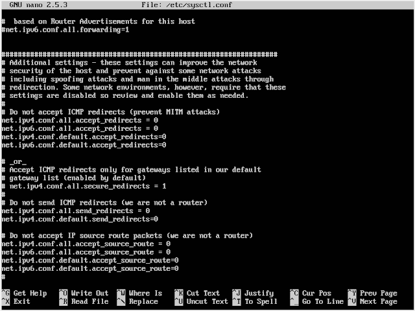415x311 pixels.
Task: Click the ^V Next Page shortcut
Action: (x=373, y=301)
